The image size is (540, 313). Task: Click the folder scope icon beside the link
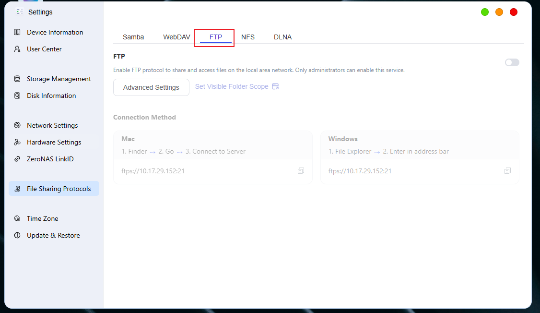275,86
